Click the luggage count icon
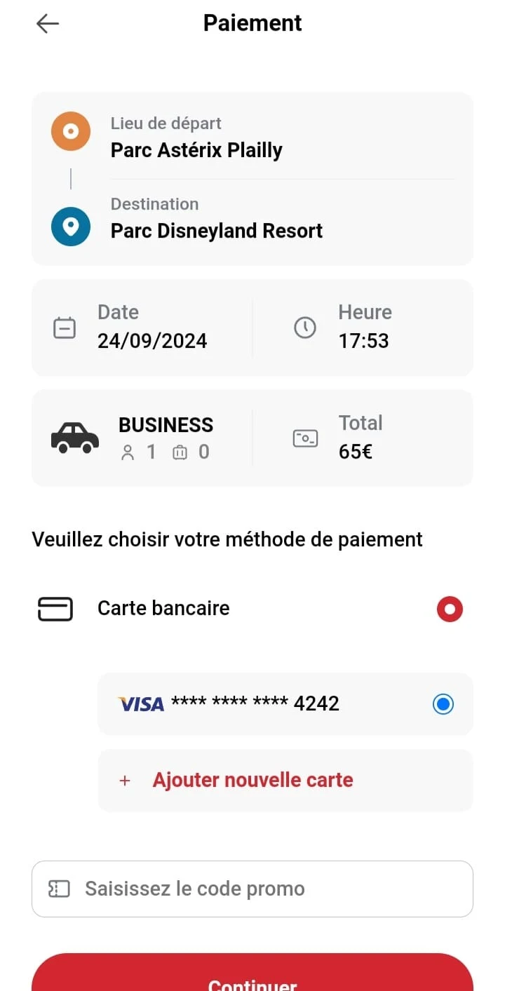This screenshot has height=991, width=505. pyautogui.click(x=180, y=452)
